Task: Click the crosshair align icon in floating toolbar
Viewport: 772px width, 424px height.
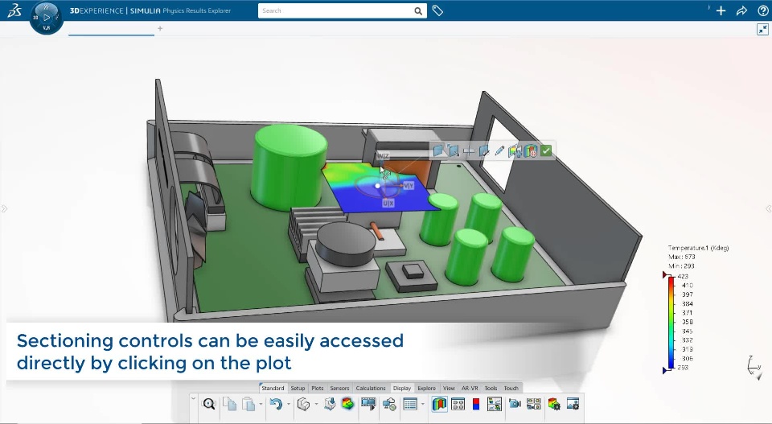Action: click(469, 151)
